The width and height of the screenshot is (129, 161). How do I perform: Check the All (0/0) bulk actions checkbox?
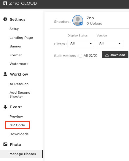(80, 56)
